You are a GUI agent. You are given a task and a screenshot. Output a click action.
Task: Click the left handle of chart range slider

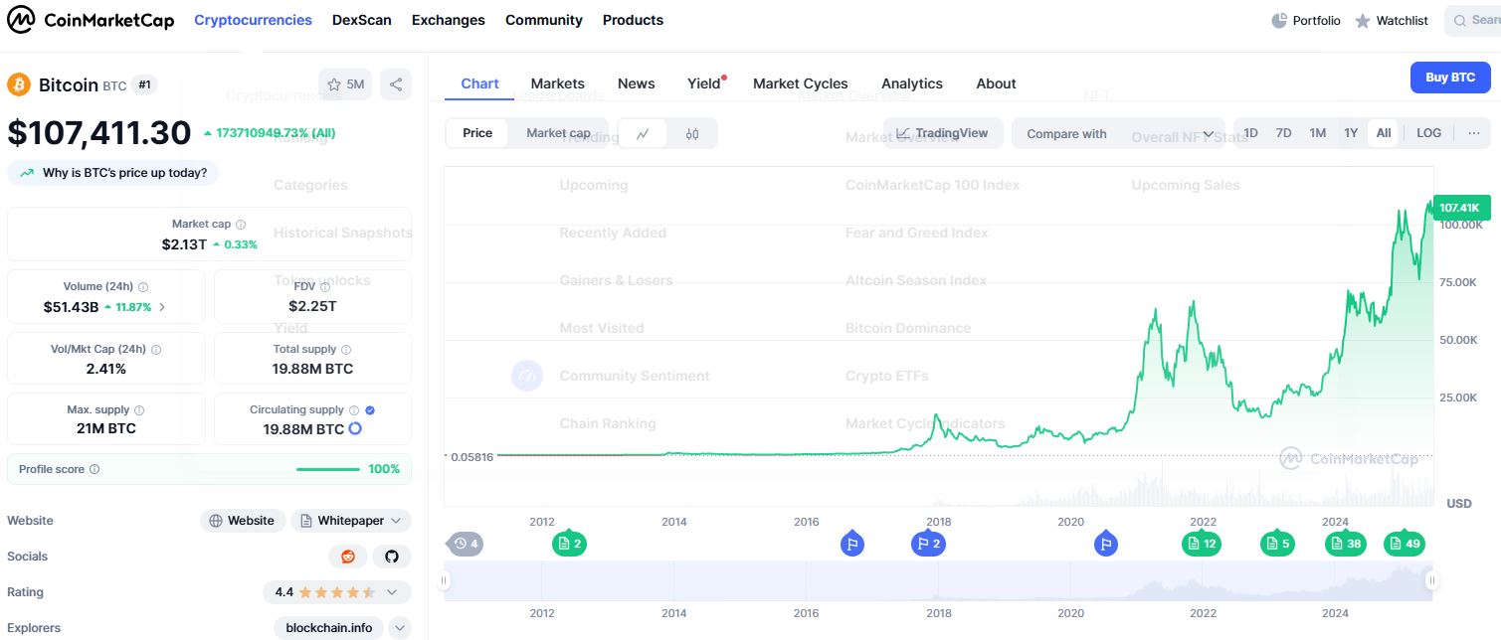coord(445,580)
